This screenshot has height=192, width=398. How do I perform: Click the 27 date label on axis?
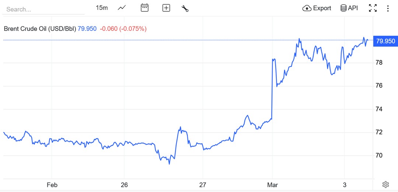pos(203,185)
